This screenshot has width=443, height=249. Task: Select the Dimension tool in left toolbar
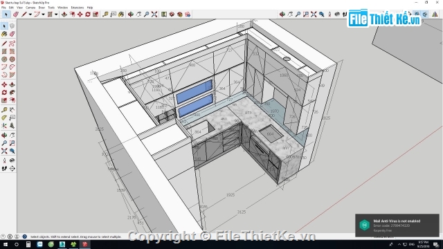pos(12,110)
